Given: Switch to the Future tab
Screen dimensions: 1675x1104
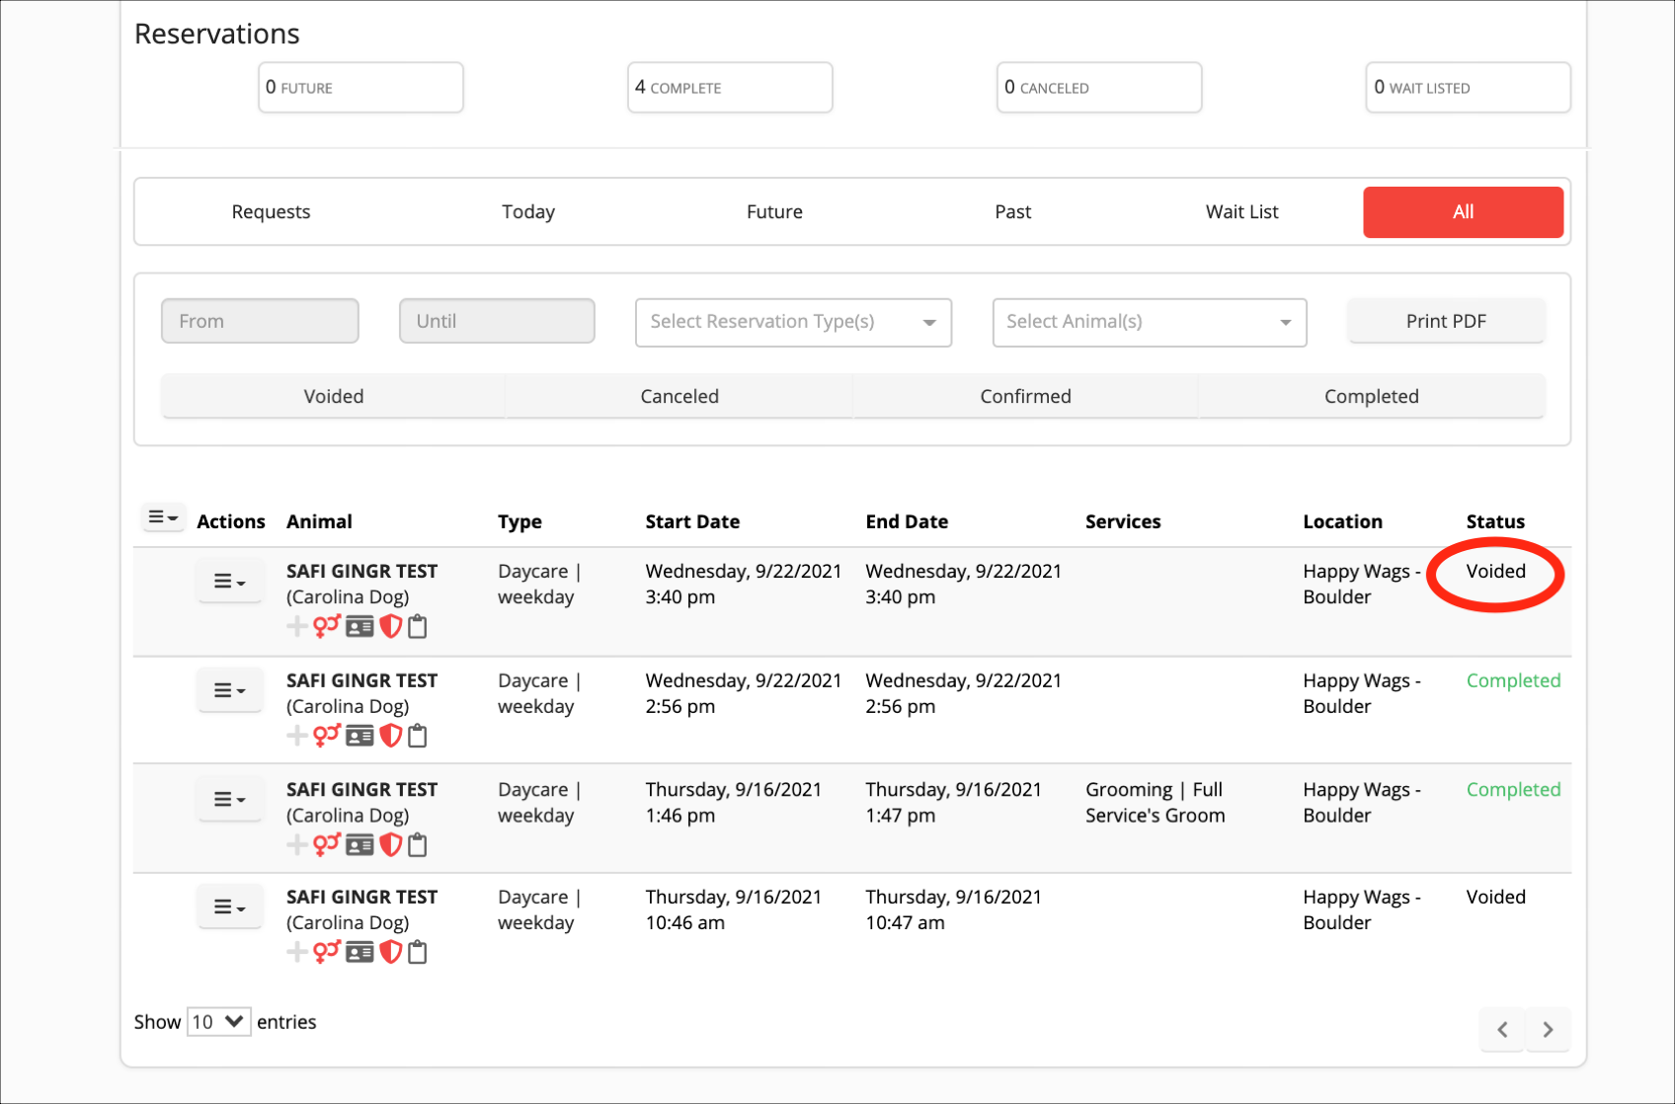Looking at the screenshot, I should [774, 211].
